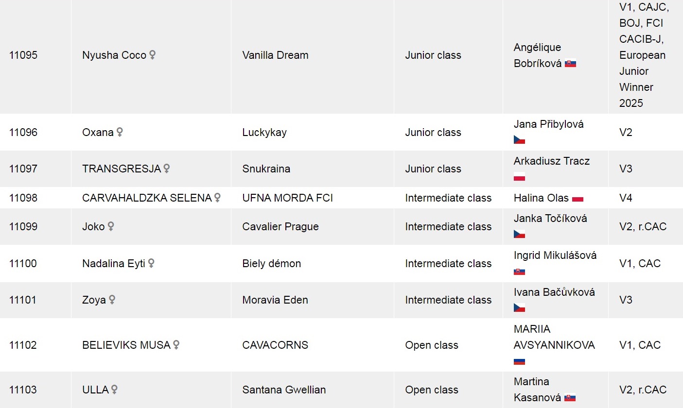Click the Czech flag under Jana Přibylová

coord(519,140)
